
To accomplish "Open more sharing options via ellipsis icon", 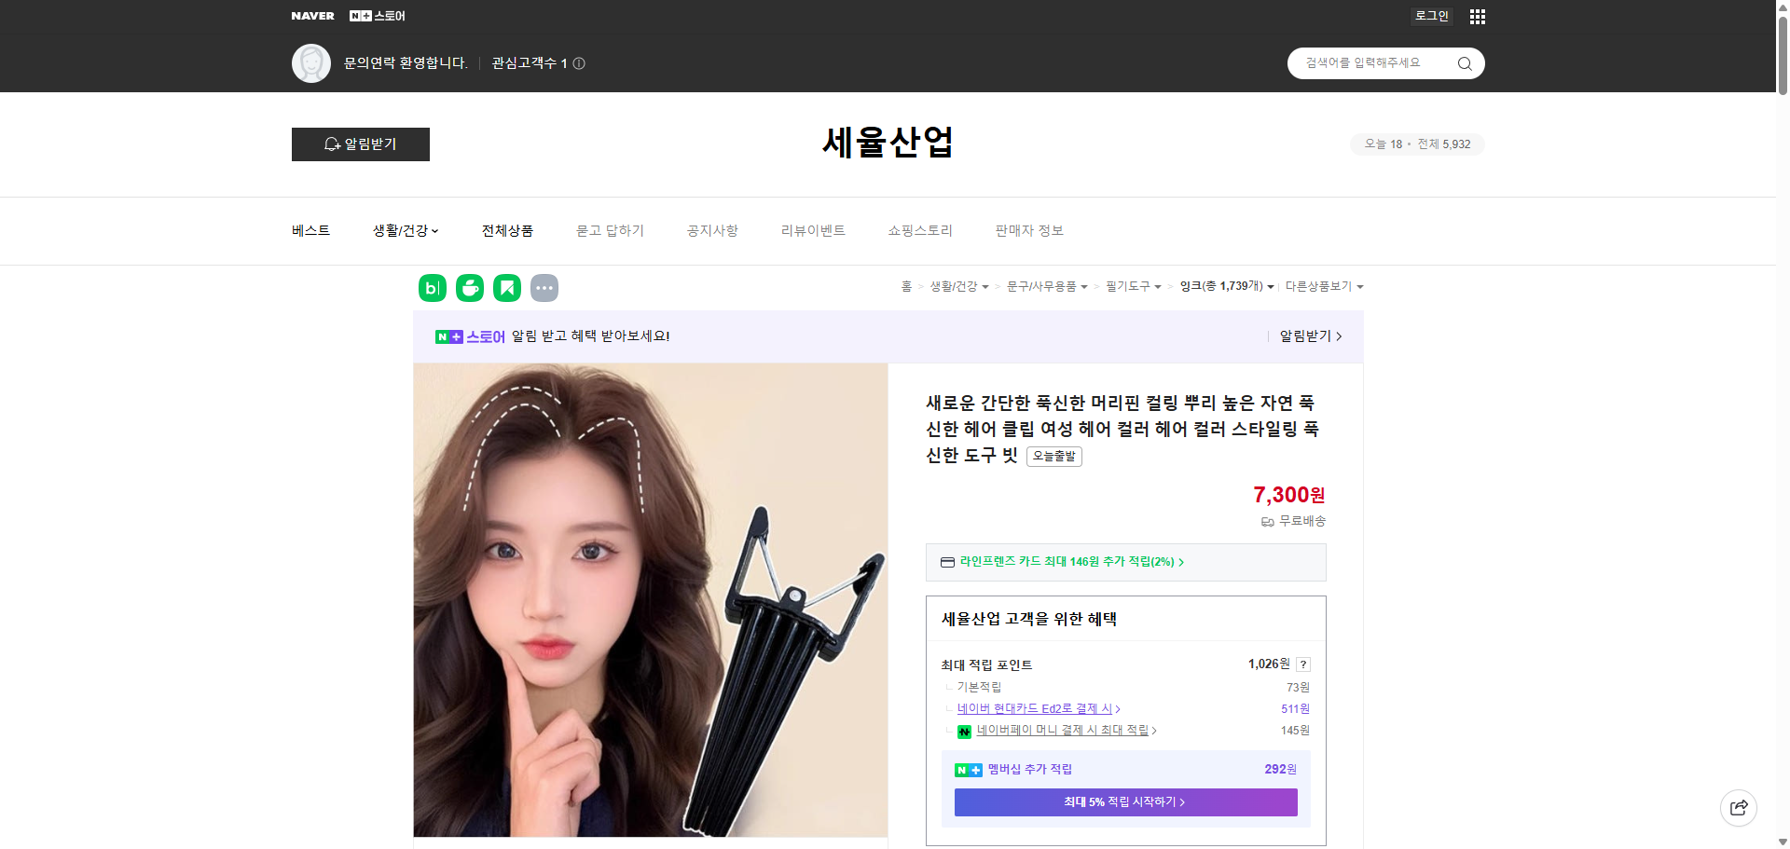I will pos(544,288).
